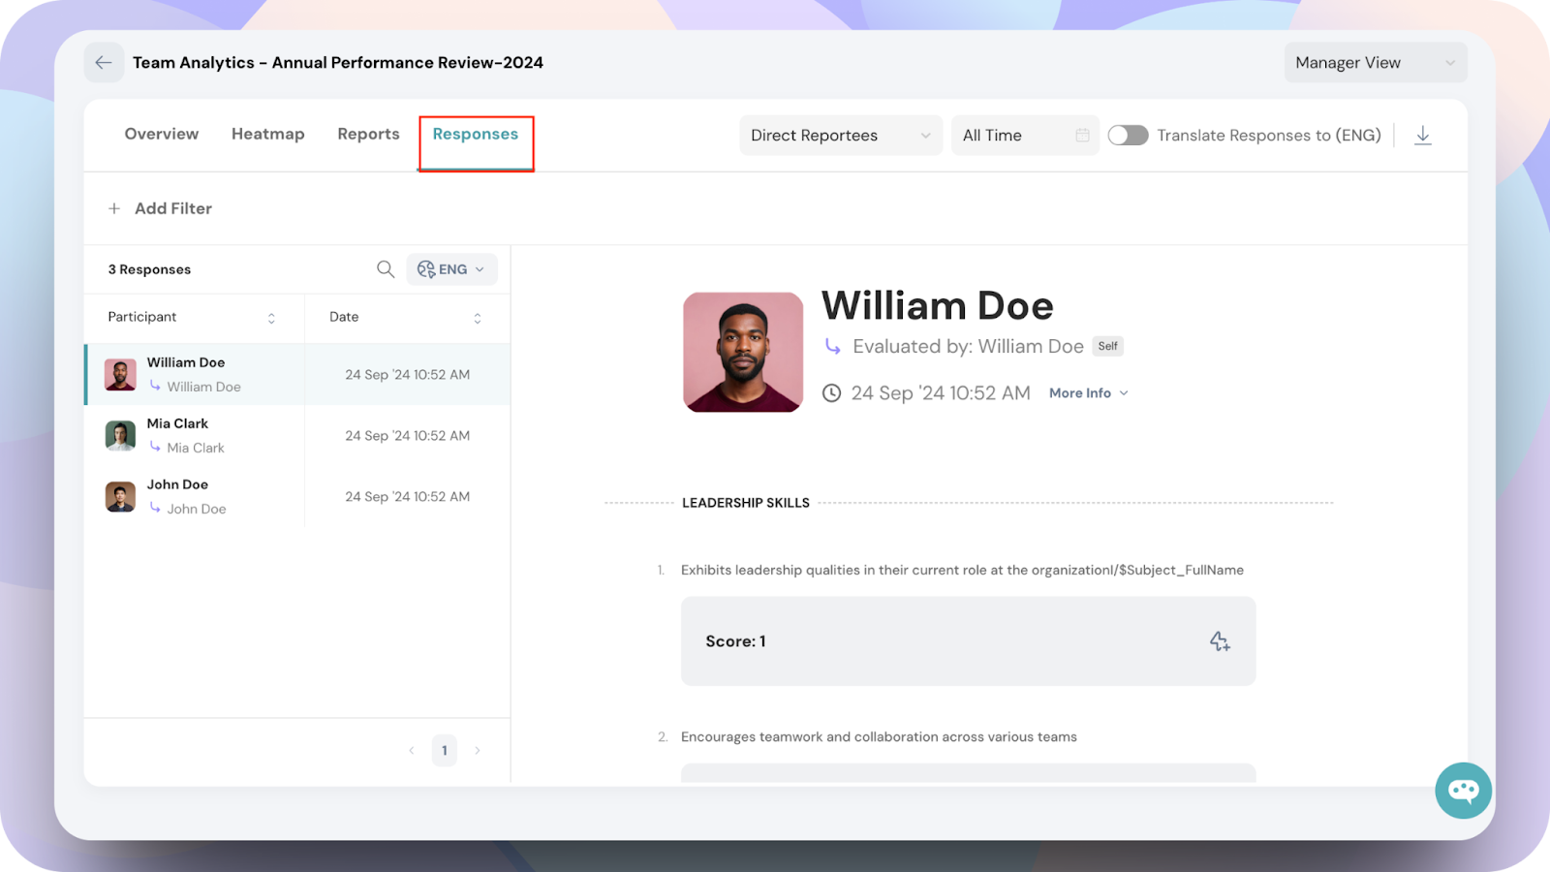Click the evaluator arrow icon under John Doe

coord(155,508)
